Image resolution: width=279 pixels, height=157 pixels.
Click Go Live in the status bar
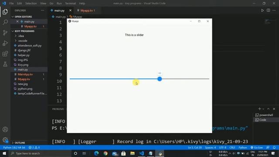pos(256,147)
